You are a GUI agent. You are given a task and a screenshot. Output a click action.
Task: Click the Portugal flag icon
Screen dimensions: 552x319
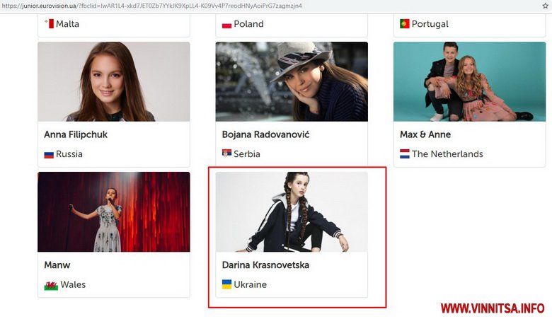tap(405, 24)
